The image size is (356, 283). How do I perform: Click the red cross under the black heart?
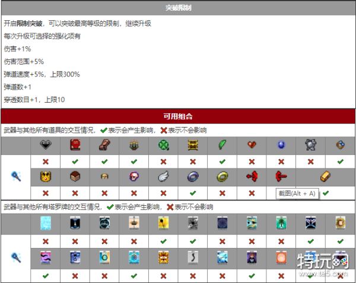coord(46,161)
